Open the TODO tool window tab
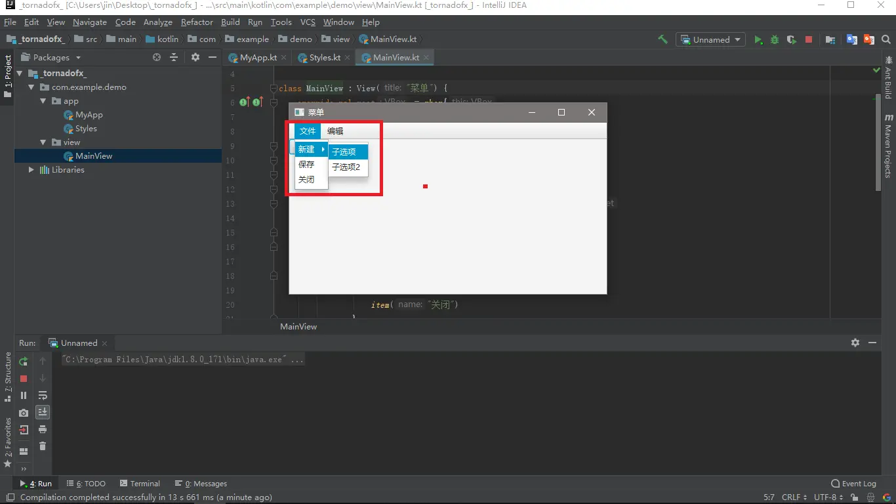This screenshot has height=504, width=896. tap(86, 484)
